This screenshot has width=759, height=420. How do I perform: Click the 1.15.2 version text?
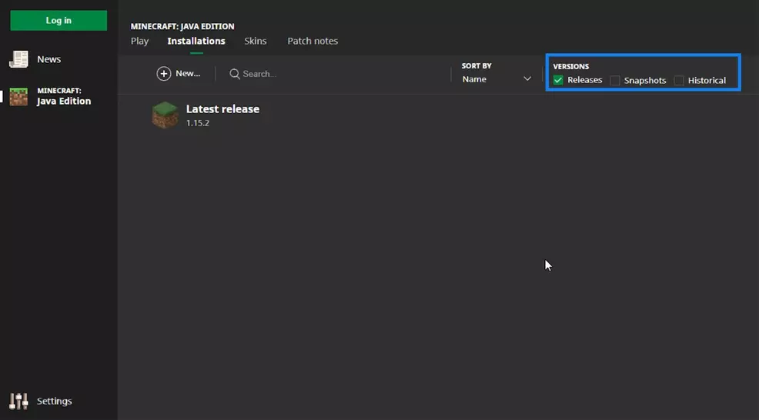198,123
